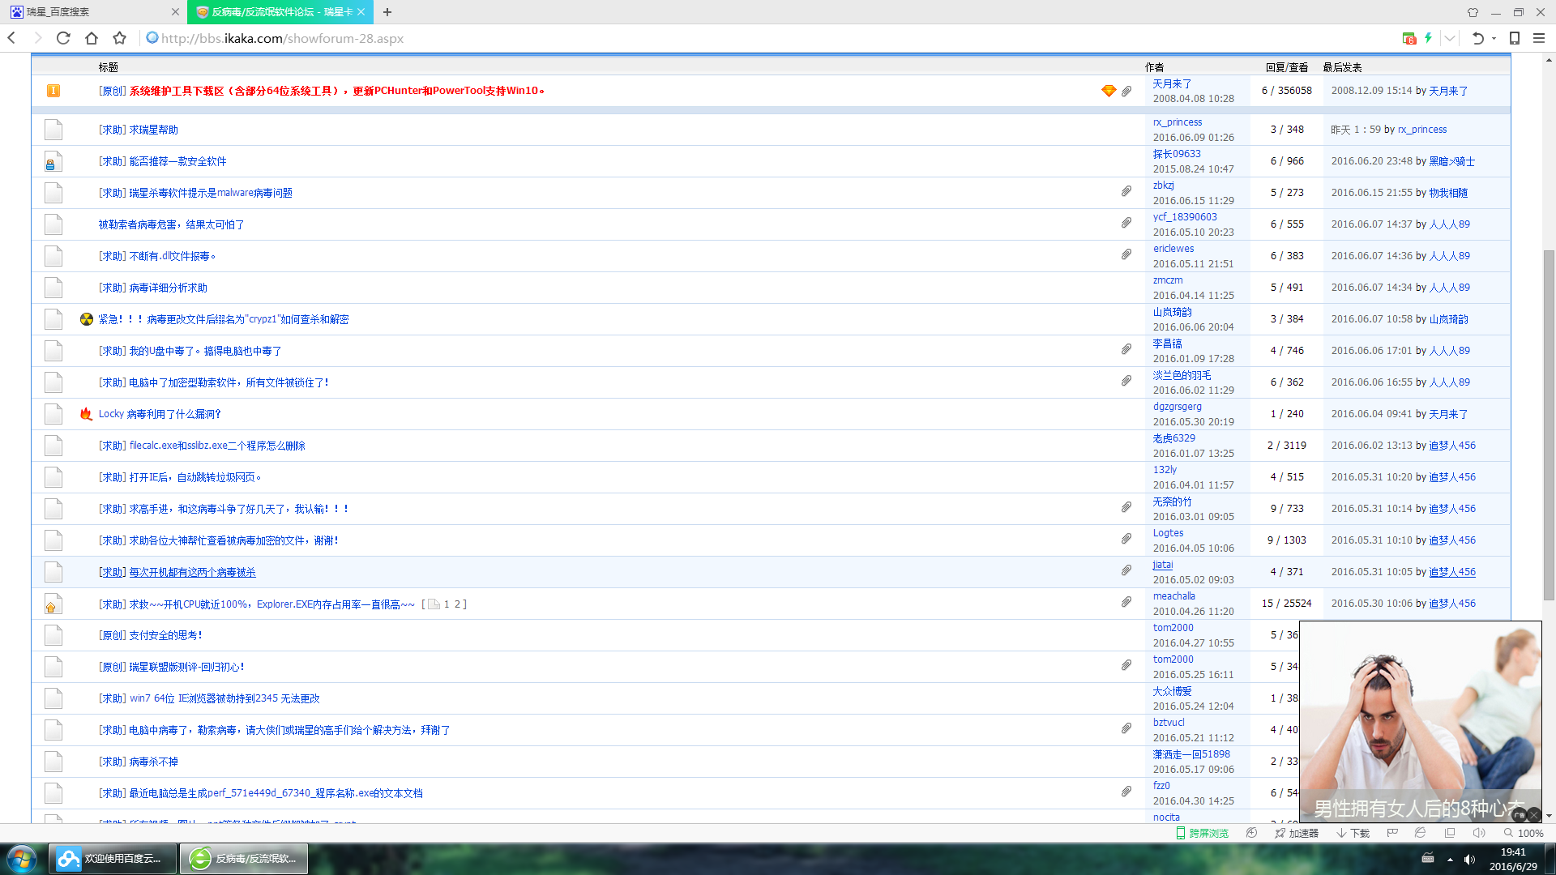Click the mobile phone icon in toolbar

1514,38
